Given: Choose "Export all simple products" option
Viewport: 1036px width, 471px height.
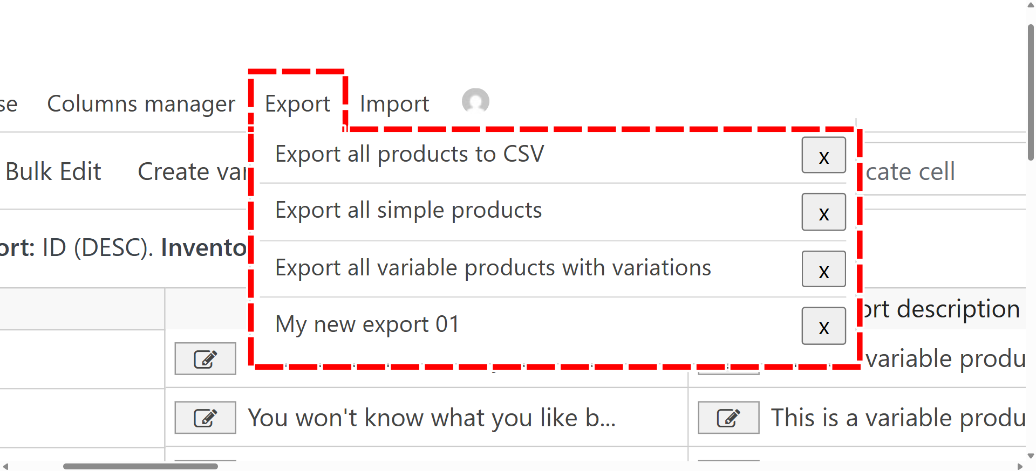Looking at the screenshot, I should 408,210.
